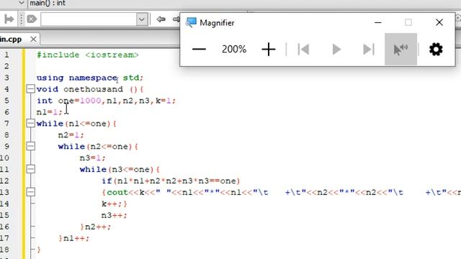Click on 'n1=1;' on line 6
Image resolution: width=461 pixels, height=259 pixels.
click(50, 112)
